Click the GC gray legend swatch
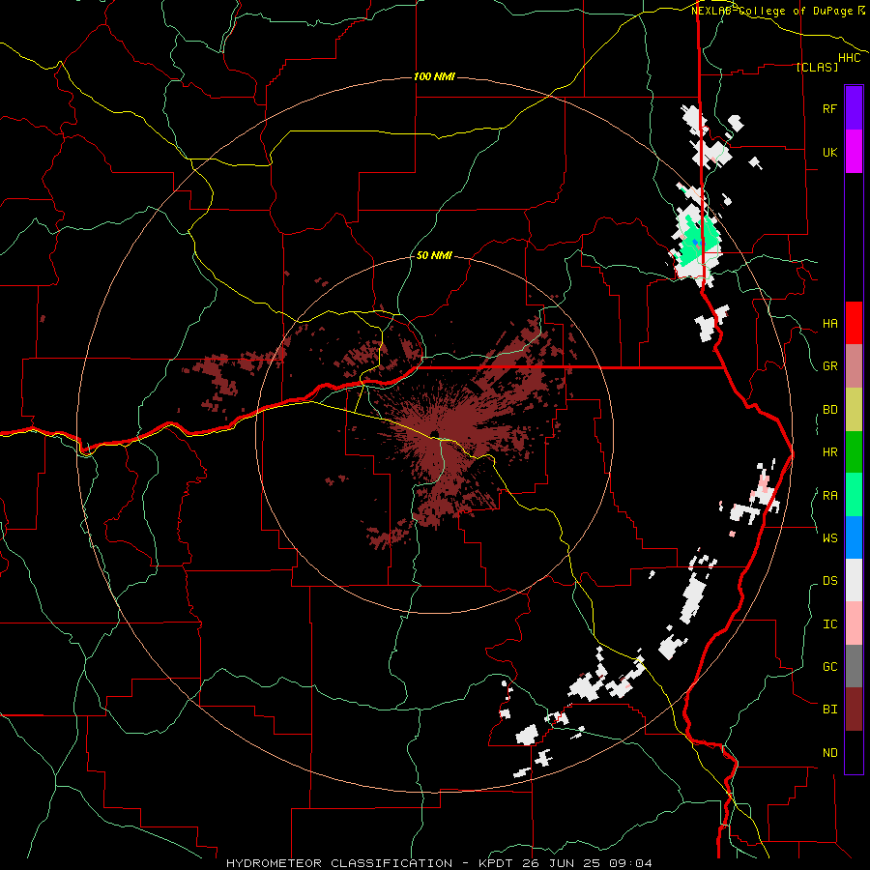870x870 pixels. 854,666
